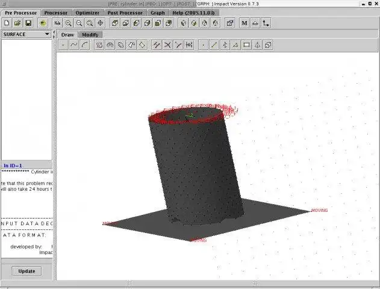Image resolution: width=380 pixels, height=289 pixels.
Task: Switch to the Modify tab
Action: pos(90,35)
